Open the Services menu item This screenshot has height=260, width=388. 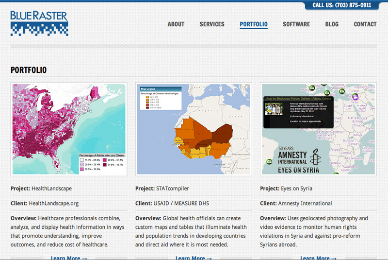pyautogui.click(x=212, y=24)
